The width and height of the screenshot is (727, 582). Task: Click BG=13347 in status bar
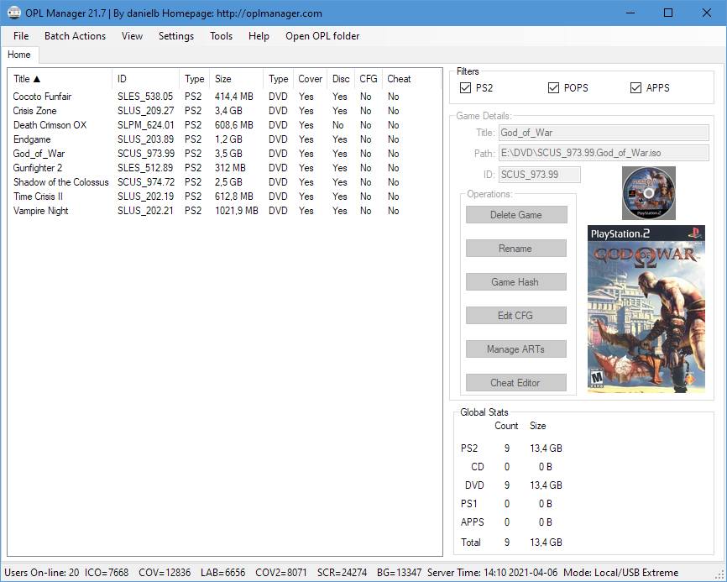(400, 573)
